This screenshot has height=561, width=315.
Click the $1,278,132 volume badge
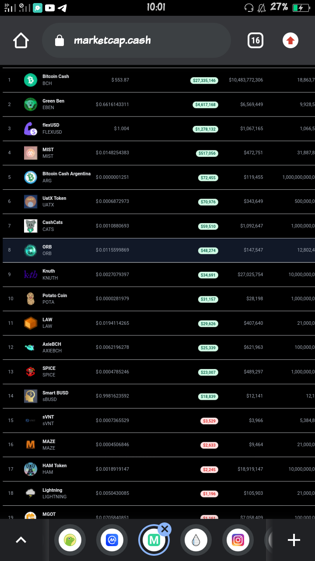[x=206, y=129]
